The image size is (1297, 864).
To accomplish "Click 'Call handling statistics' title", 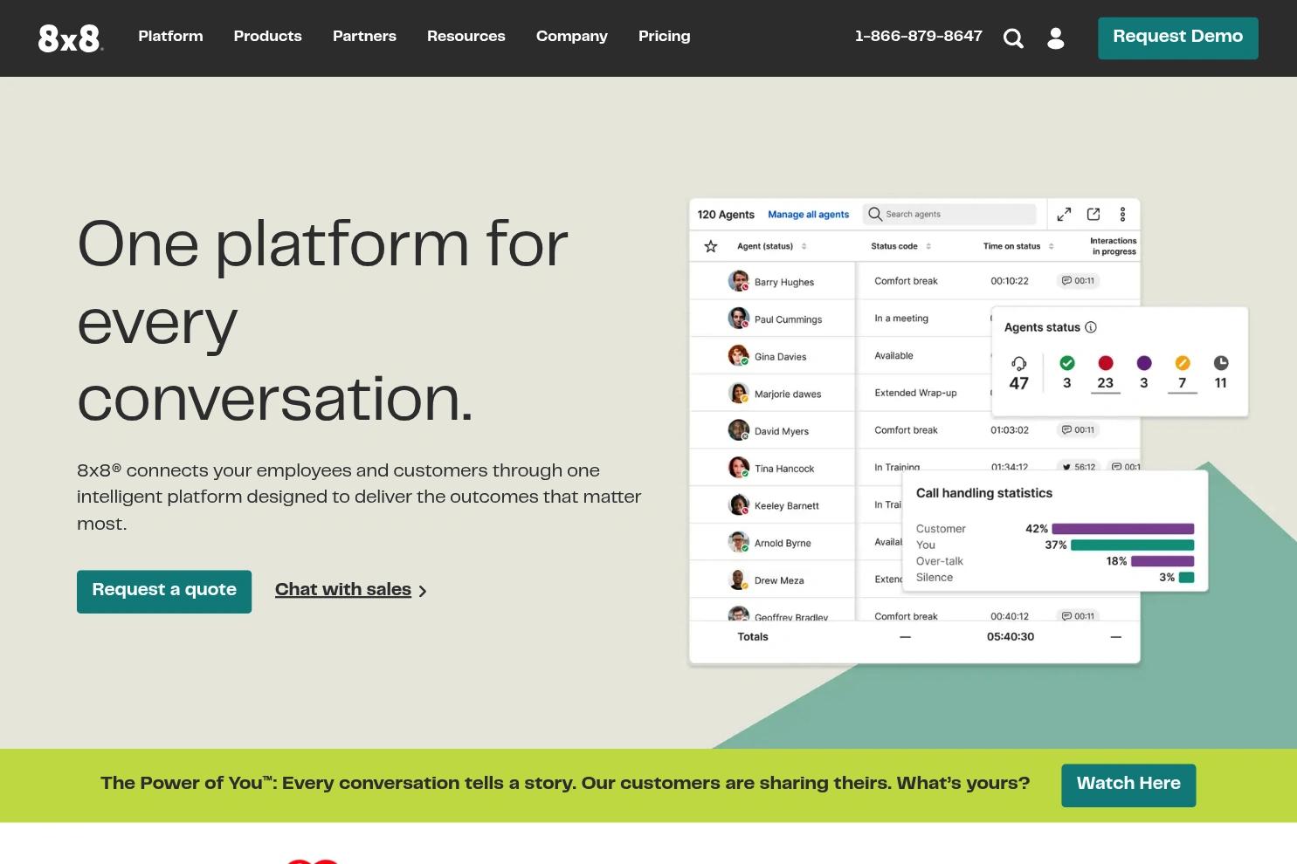I will [984, 493].
